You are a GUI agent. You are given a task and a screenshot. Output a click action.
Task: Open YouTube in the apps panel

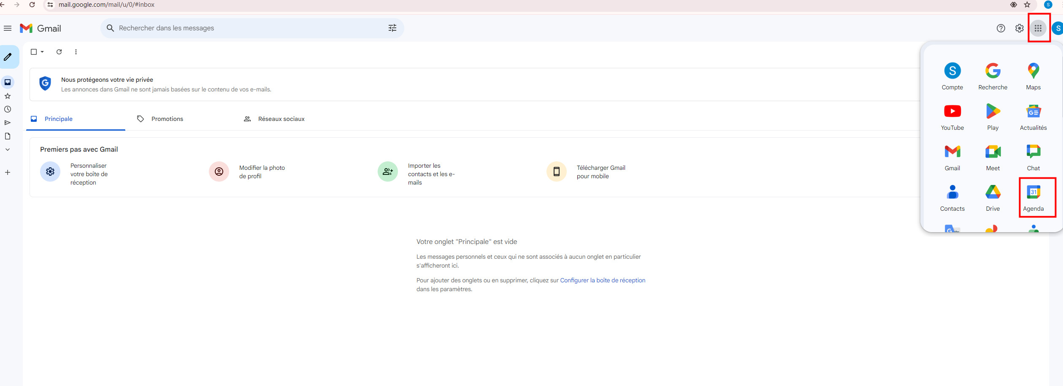point(952,117)
